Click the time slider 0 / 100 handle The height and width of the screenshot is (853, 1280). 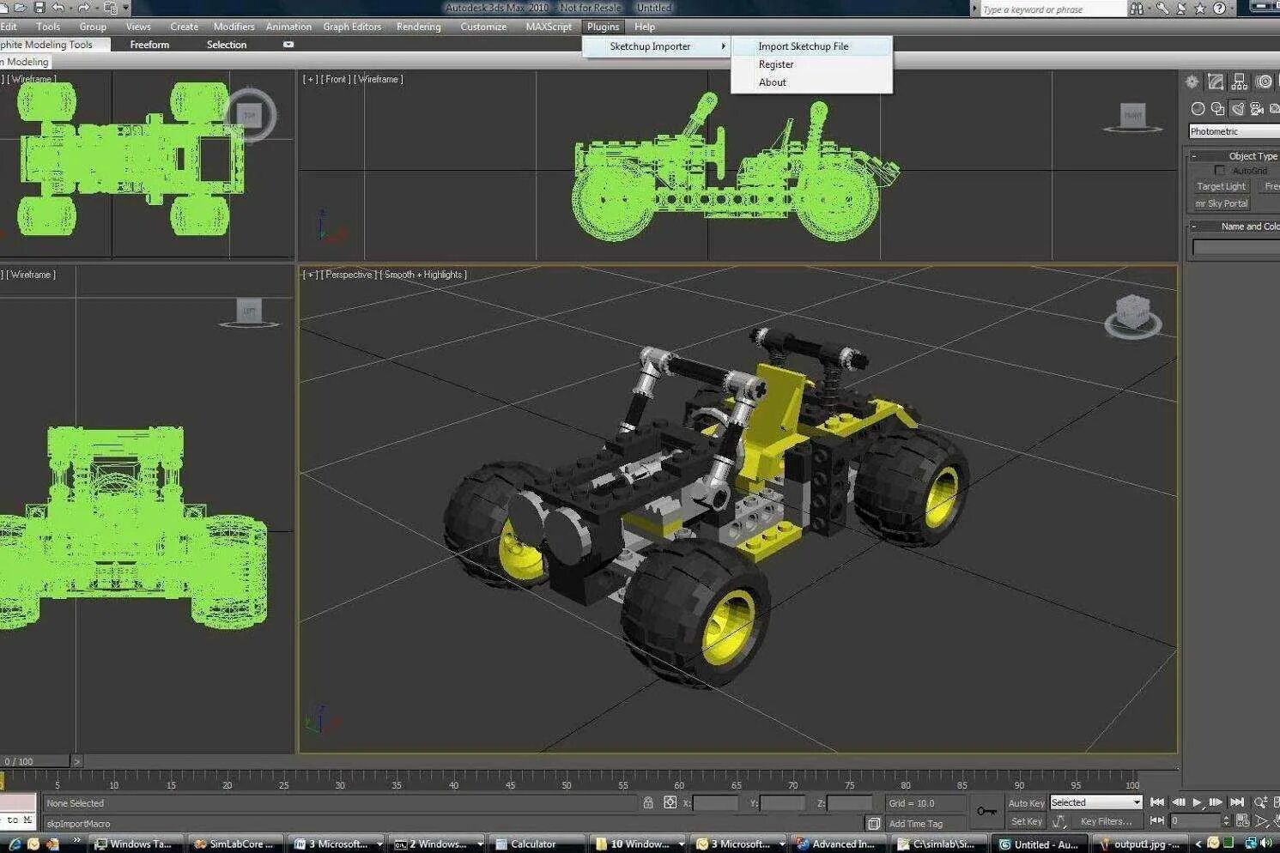point(34,761)
